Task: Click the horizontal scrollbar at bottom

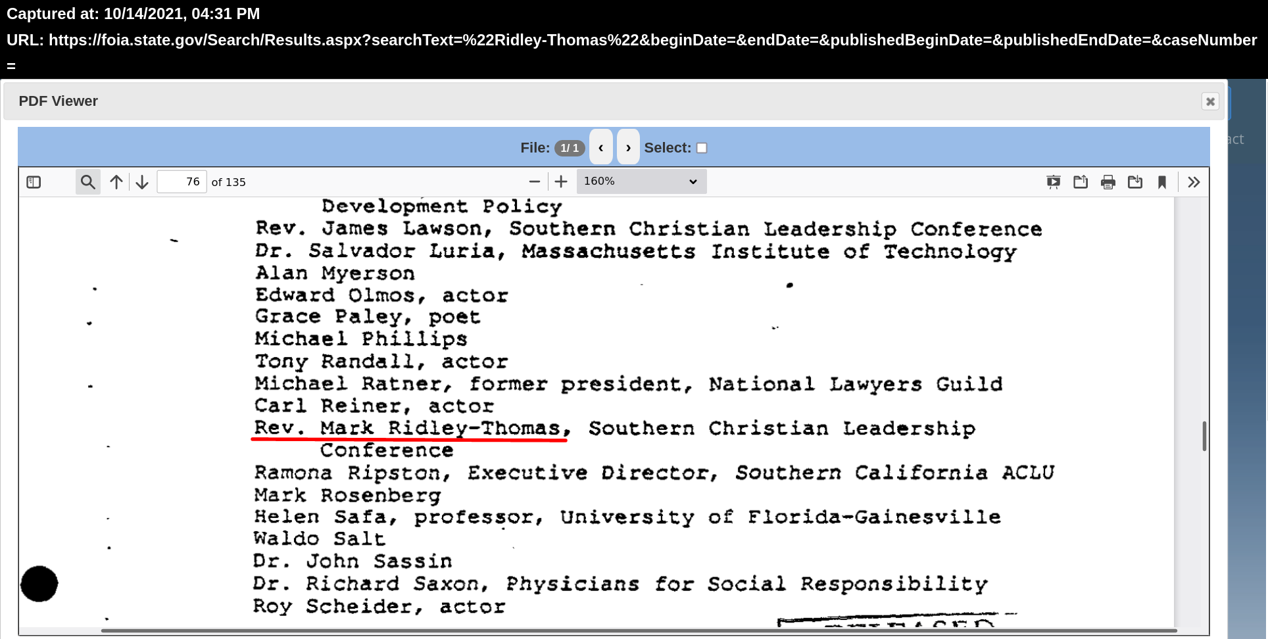Action: [x=639, y=631]
